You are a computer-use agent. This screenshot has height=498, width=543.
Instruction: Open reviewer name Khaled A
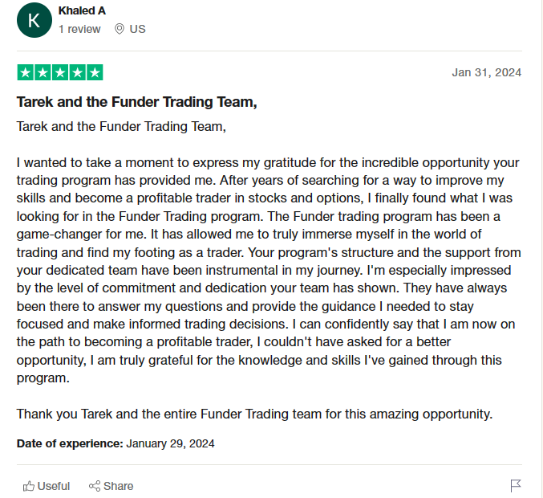(x=82, y=10)
